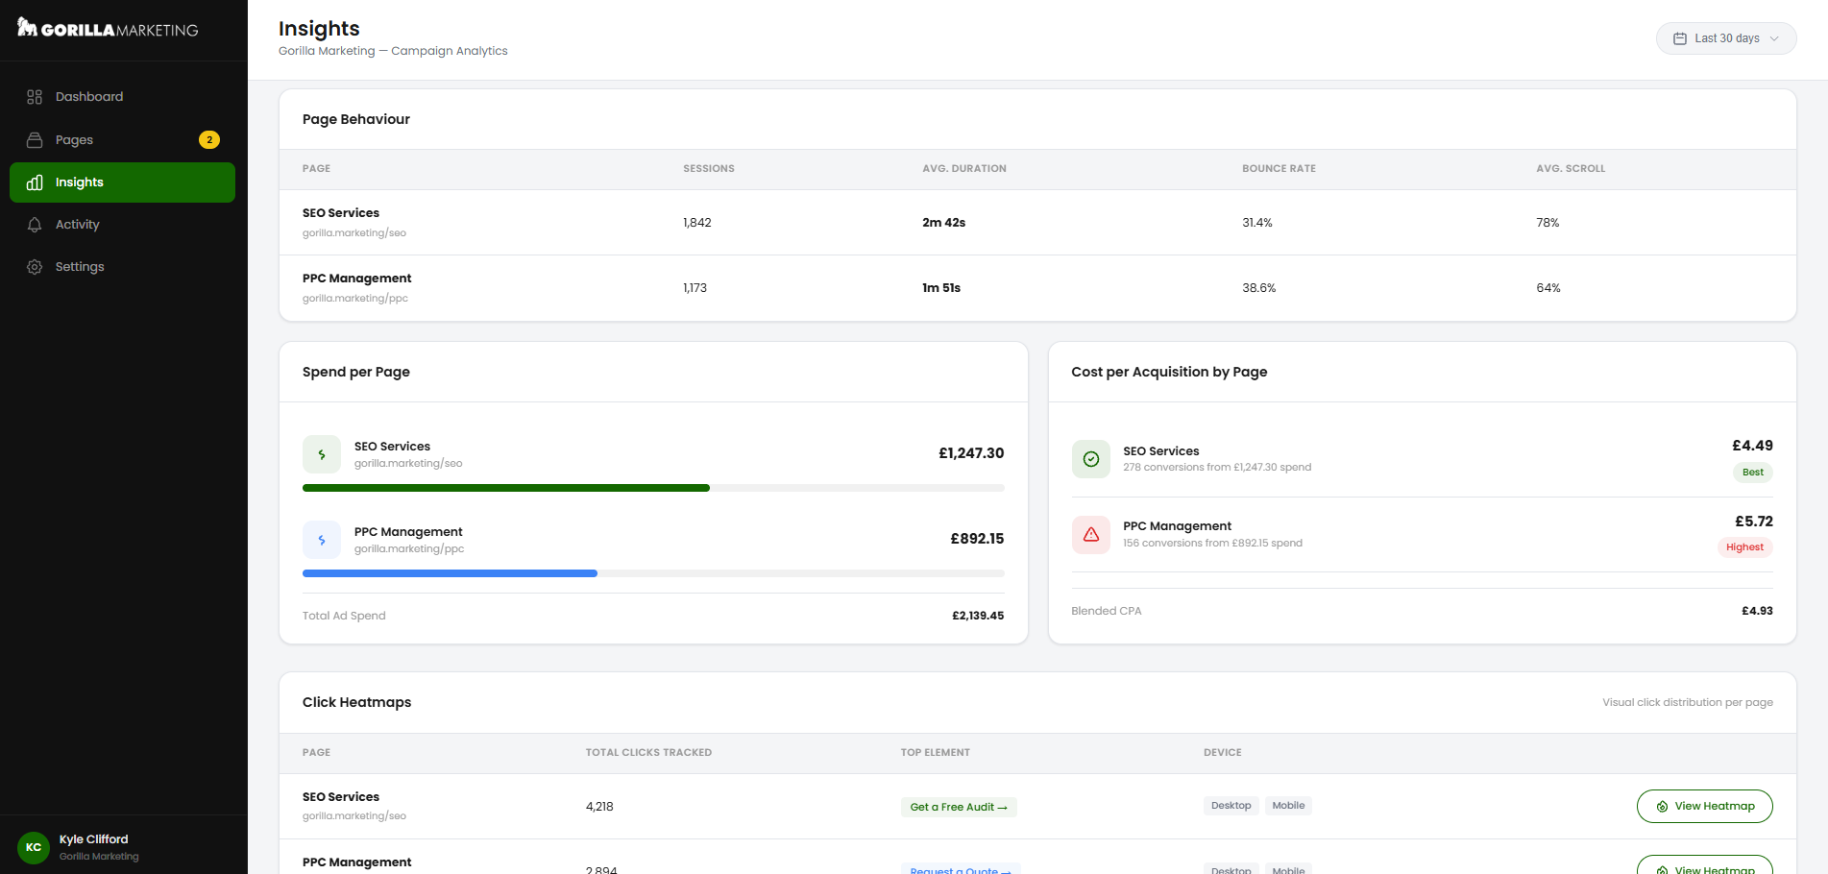Click the 1,842 sessions value
The height and width of the screenshot is (874, 1828).
tap(697, 223)
